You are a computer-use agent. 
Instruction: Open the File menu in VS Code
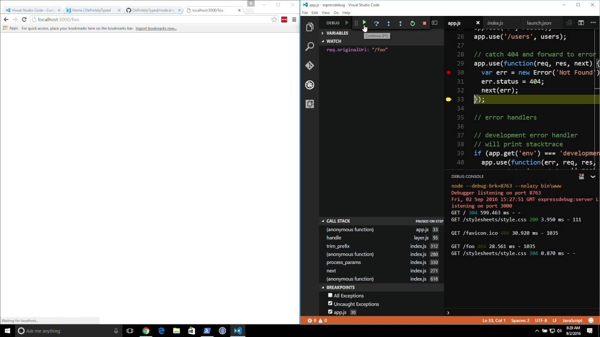(x=305, y=13)
